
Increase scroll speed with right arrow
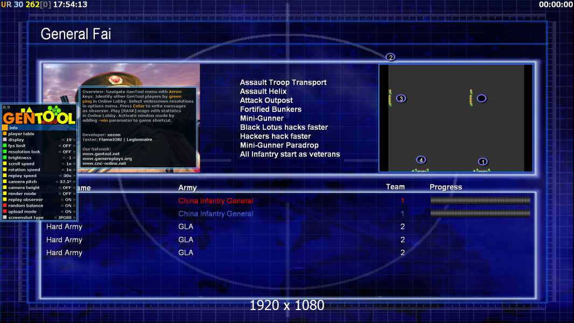(x=74, y=164)
